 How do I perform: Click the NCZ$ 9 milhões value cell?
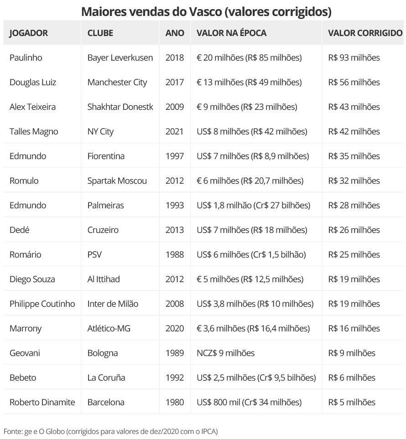point(225,353)
